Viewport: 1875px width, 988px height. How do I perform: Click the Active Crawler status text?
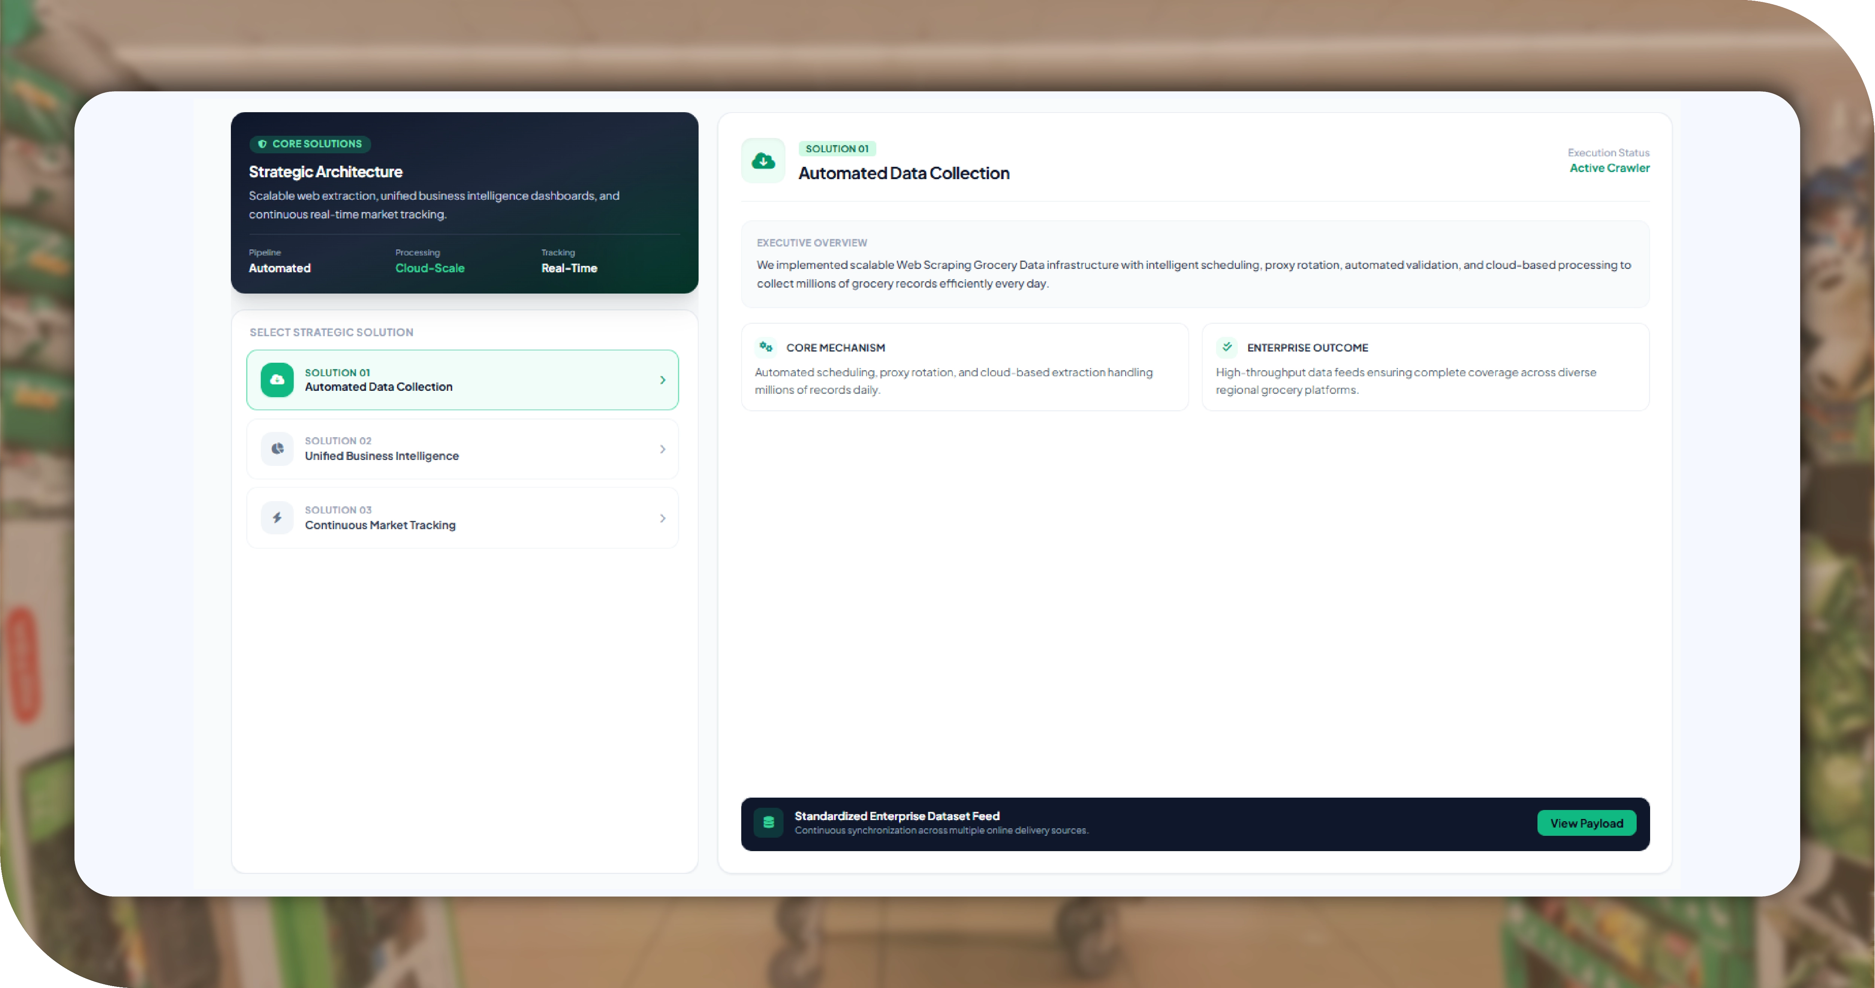[x=1609, y=168]
